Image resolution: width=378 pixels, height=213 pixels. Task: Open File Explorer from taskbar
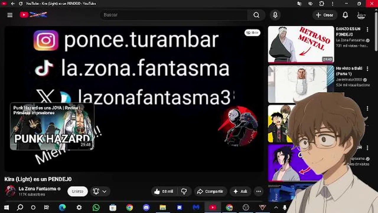pyautogui.click(x=163, y=207)
